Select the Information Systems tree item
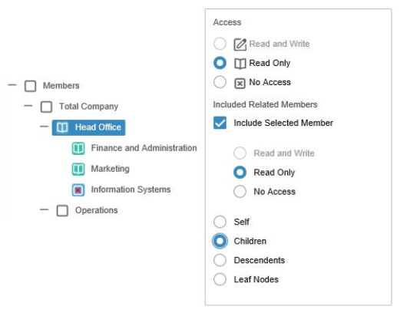Screen dimensions: 400x313 pos(131,189)
